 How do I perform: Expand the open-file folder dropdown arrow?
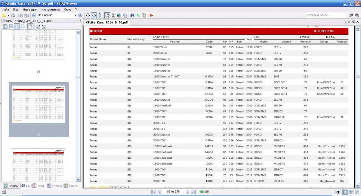pos(8,15)
